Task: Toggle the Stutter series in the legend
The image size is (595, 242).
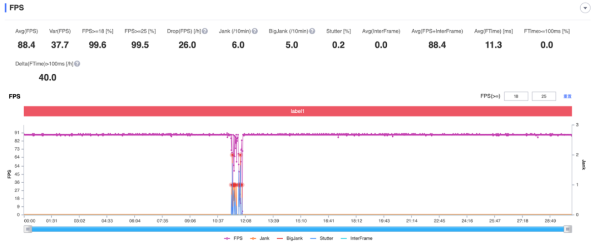Action: (321, 238)
